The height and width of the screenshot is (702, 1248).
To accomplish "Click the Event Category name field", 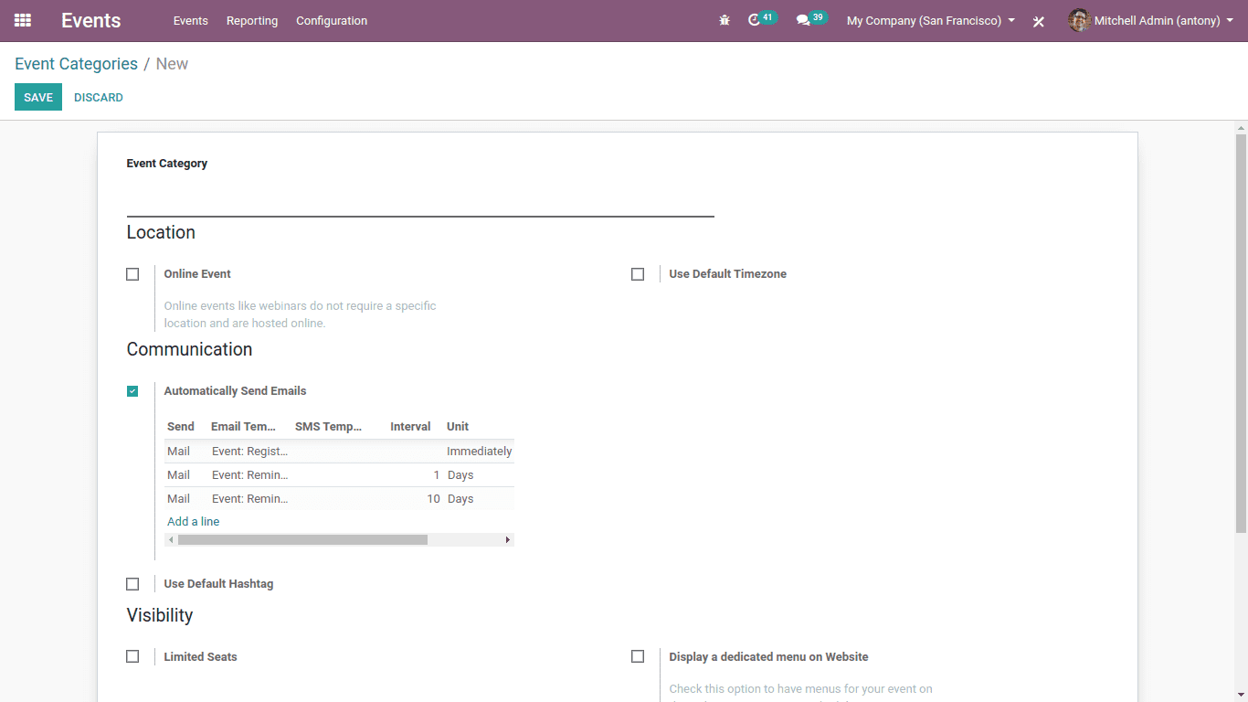I will pyautogui.click(x=420, y=200).
